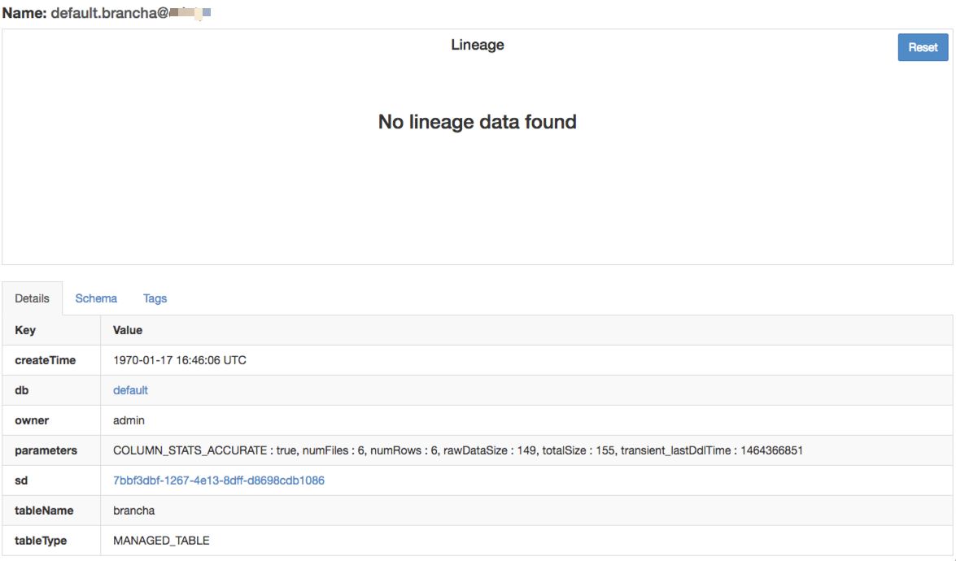Viewport: 956px width, 561px height.
Task: Switch to the Tags tab
Action: pyautogui.click(x=155, y=298)
